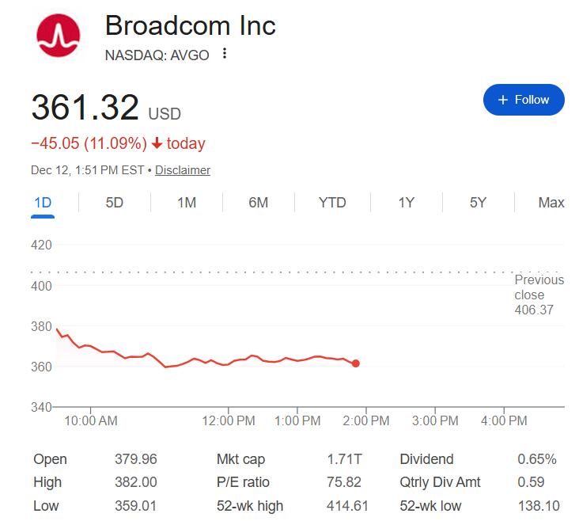Click the Mkt cap value 1.71T
Screen dimensions: 579x521
pos(346,459)
